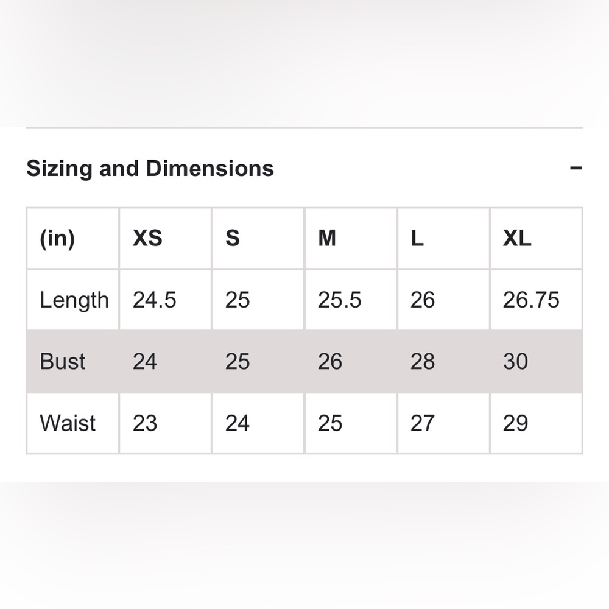Viewport: 609px width, 609px height.
Task: Click the XL length value 26.75
Action: click(531, 300)
